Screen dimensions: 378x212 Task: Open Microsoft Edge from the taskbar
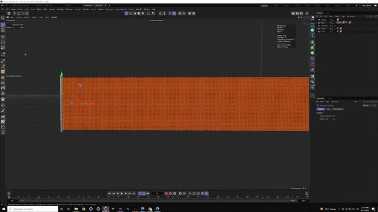[158, 209]
